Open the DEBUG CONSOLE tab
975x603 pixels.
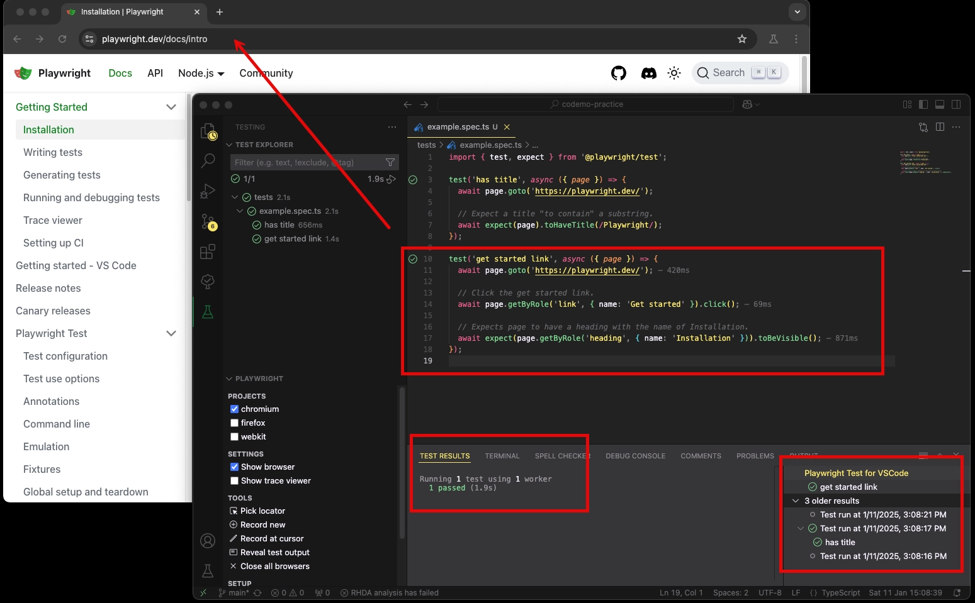tap(635, 456)
